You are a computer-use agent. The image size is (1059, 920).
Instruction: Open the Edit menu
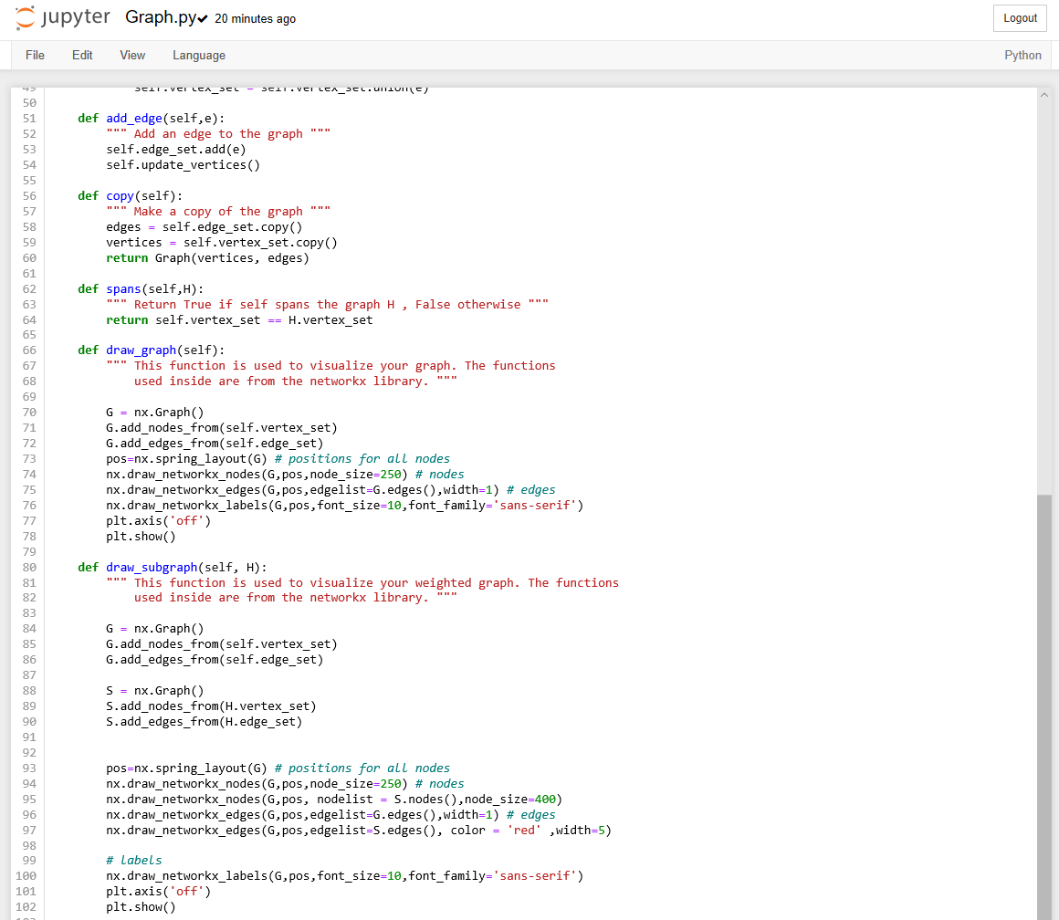click(82, 56)
